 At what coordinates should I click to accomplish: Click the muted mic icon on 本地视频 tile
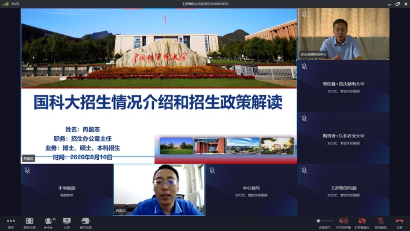(27, 171)
